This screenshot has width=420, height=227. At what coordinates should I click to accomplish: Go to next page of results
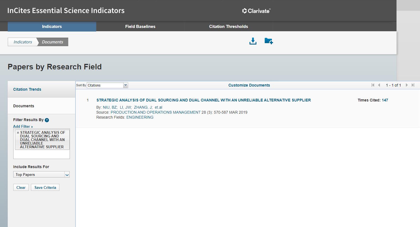click(x=407, y=85)
